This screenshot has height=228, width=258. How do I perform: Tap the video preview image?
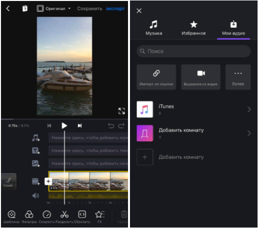pos(64,66)
